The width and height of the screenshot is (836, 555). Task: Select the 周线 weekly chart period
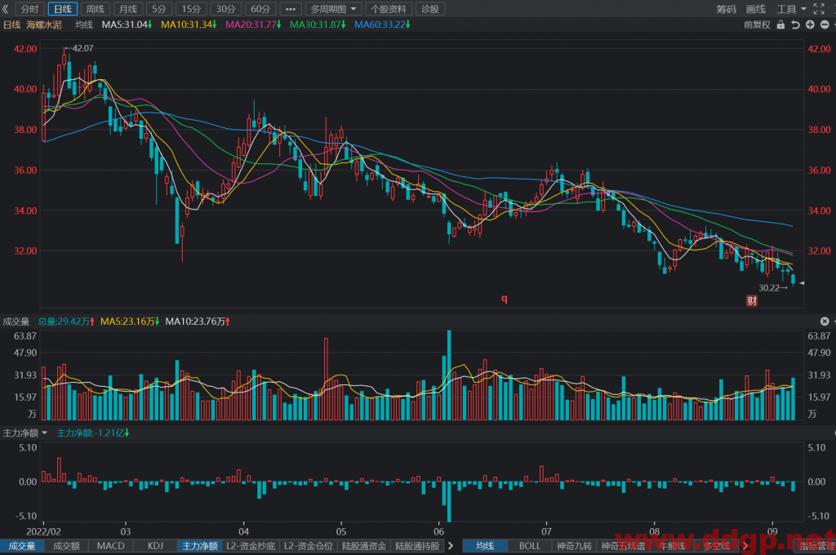(x=96, y=8)
